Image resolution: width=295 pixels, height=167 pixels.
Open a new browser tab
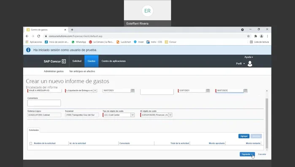point(72,29)
